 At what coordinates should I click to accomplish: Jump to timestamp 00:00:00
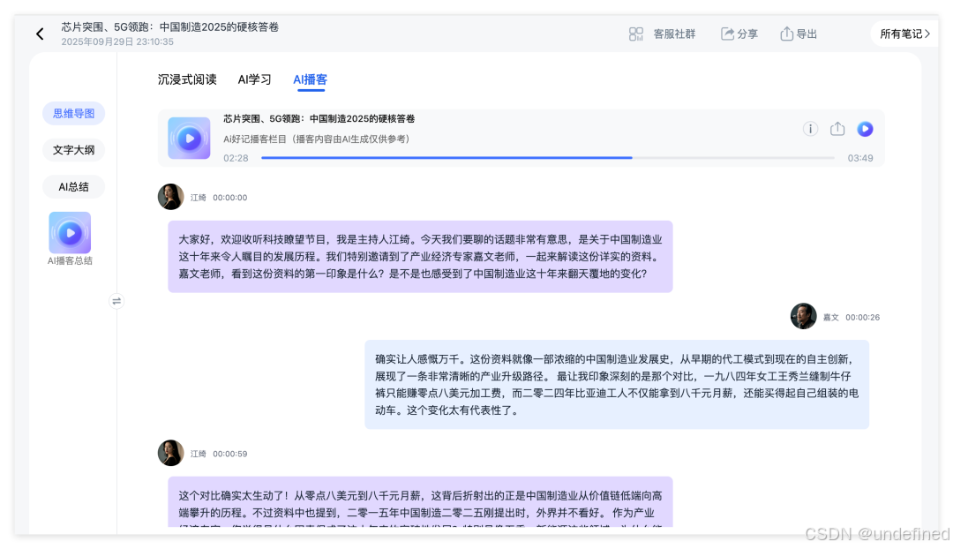pyautogui.click(x=229, y=198)
